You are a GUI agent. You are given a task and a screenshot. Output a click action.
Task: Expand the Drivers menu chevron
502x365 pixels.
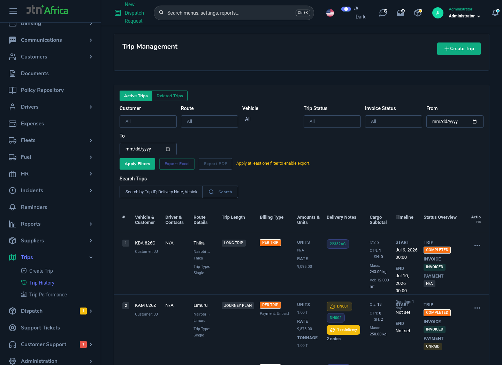[91, 107]
